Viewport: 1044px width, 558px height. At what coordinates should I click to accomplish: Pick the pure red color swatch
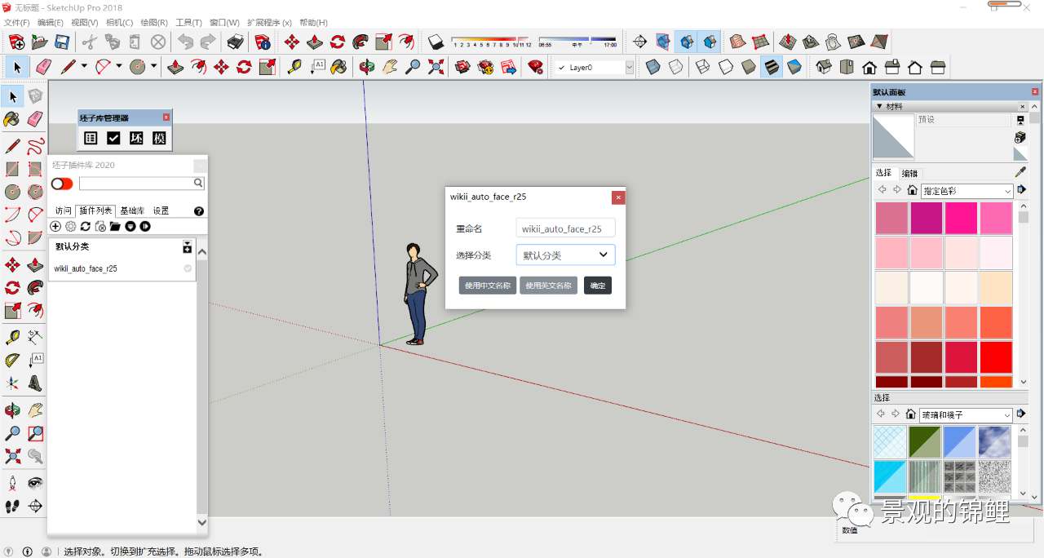pyautogui.click(x=996, y=357)
